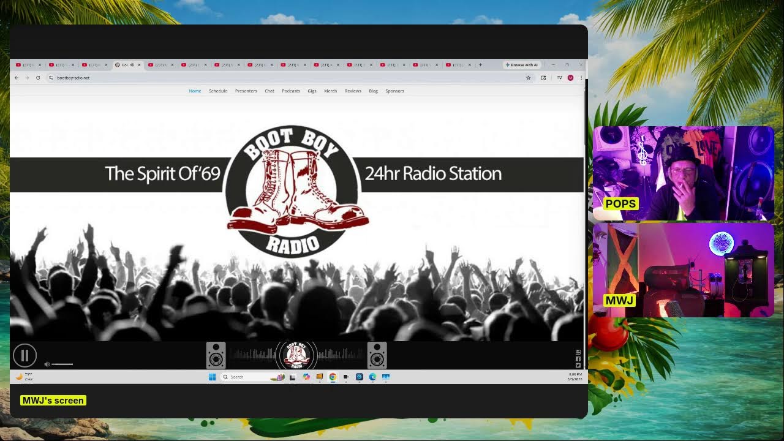Open a new browser tab with plus
784x441 pixels.
pyautogui.click(x=480, y=65)
